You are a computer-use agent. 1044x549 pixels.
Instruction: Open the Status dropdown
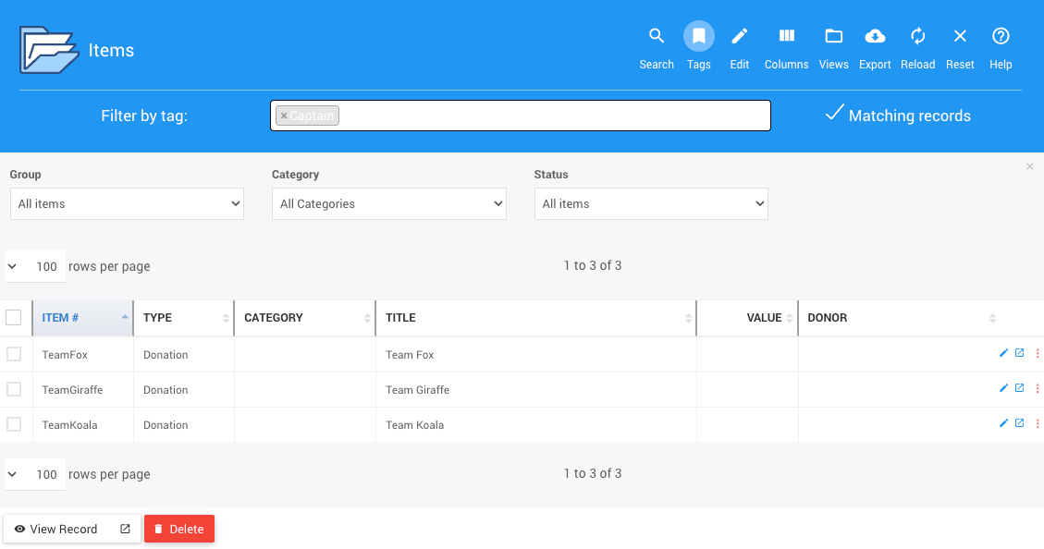click(651, 204)
